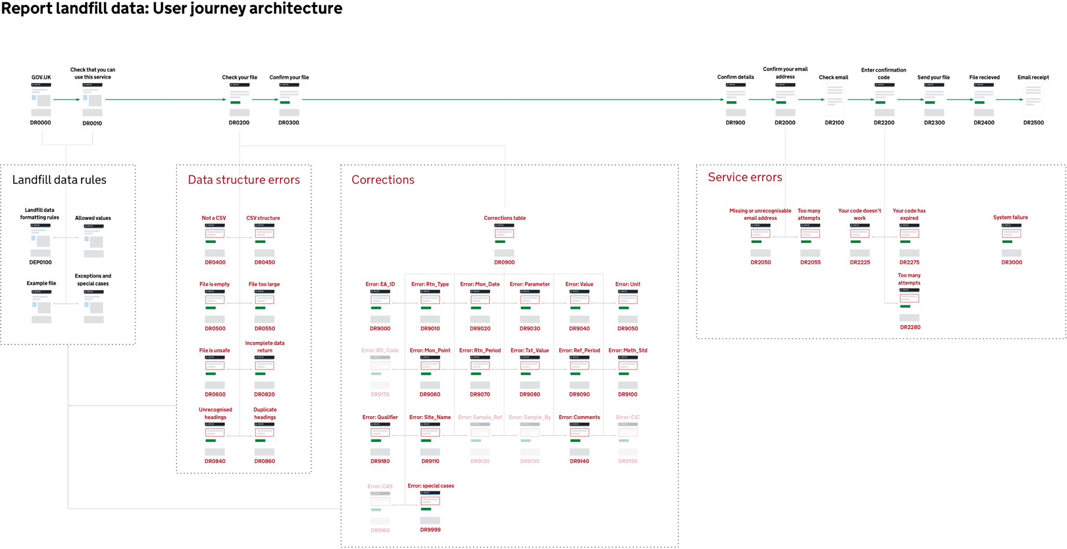Click the Missing or unrecognisable email address thumbnail
Viewport: 1067px width, 549px height.
coord(760,240)
